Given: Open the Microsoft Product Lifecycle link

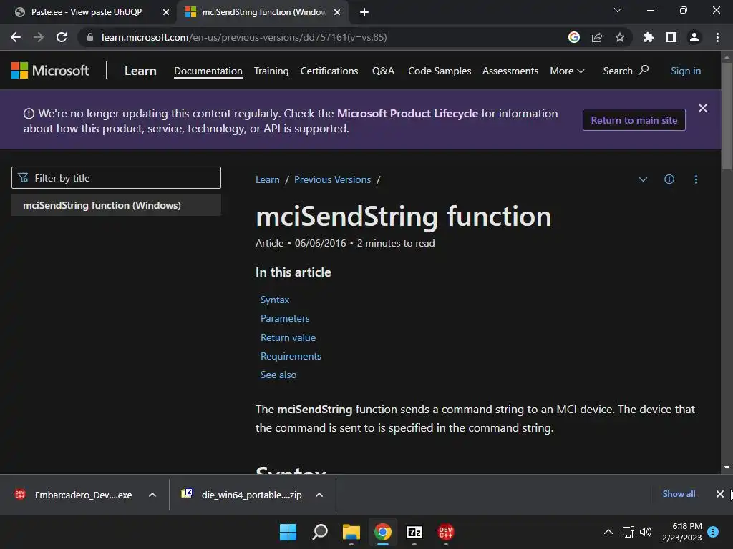Looking at the screenshot, I should click(407, 114).
